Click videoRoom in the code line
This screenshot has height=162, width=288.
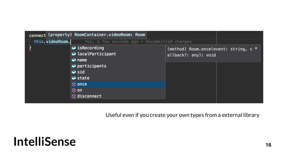pos(57,42)
